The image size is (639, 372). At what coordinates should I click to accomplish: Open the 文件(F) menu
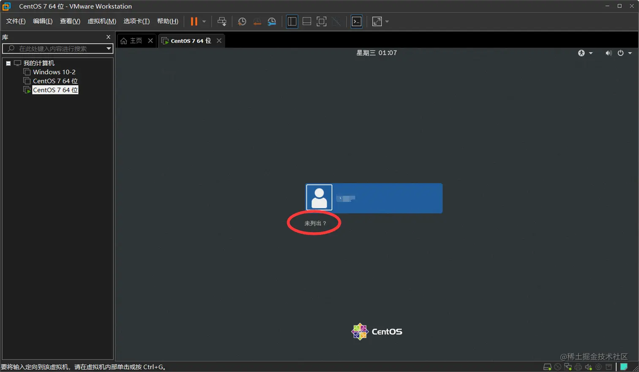tap(16, 21)
